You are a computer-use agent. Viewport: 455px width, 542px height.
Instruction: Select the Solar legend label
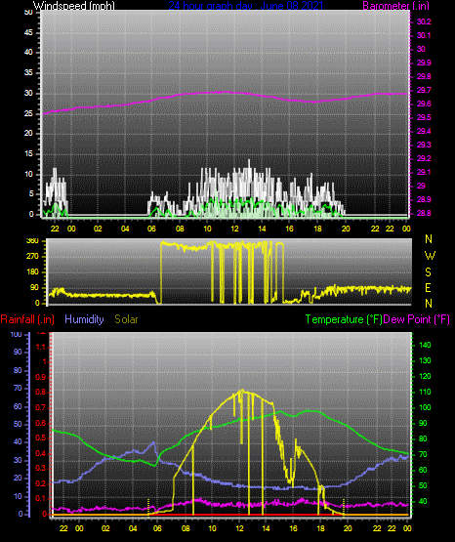pyautogui.click(x=126, y=319)
